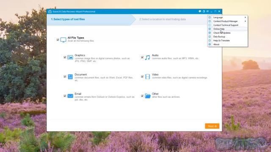Minimize the Data Recovery Wizard window
The image size is (271, 152).
click(x=212, y=11)
